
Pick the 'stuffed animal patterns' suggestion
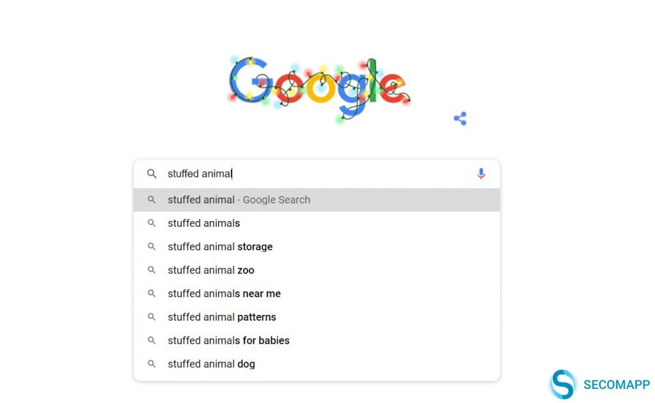[317, 317]
